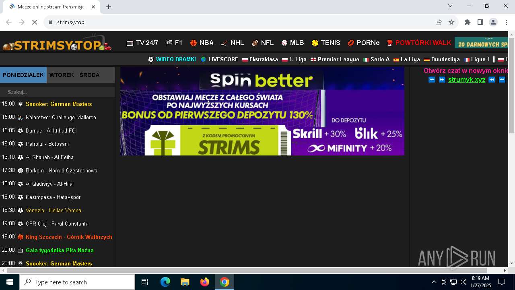Go to the NBA section
Image resolution: width=515 pixels, height=290 pixels.
point(202,43)
